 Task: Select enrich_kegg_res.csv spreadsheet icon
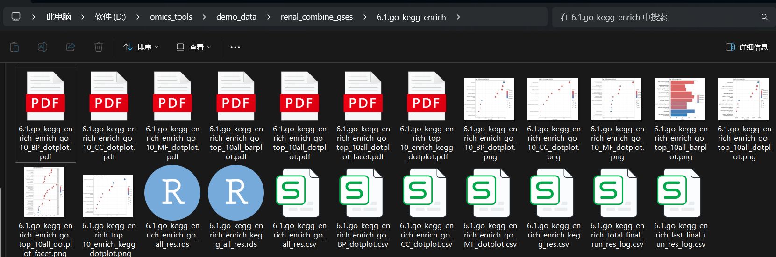[552, 193]
